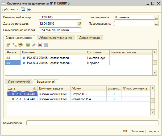Open the Дополнительно tab
The width and height of the screenshot is (162, 136).
coord(90,38)
